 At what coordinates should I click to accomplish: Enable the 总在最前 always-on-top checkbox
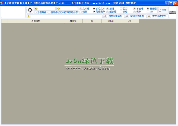[x=36, y=12]
